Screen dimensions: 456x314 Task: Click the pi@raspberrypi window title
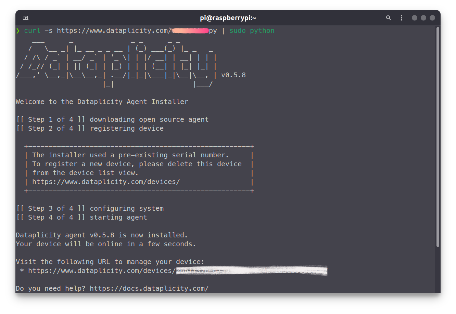point(228,18)
